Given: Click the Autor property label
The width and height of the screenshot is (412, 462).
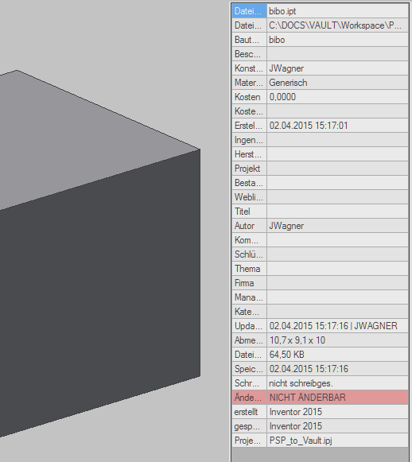Looking at the screenshot, I should [x=249, y=226].
